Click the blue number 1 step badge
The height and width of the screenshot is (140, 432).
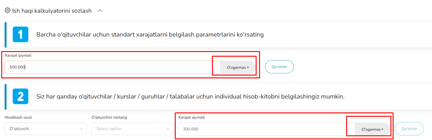(20, 34)
